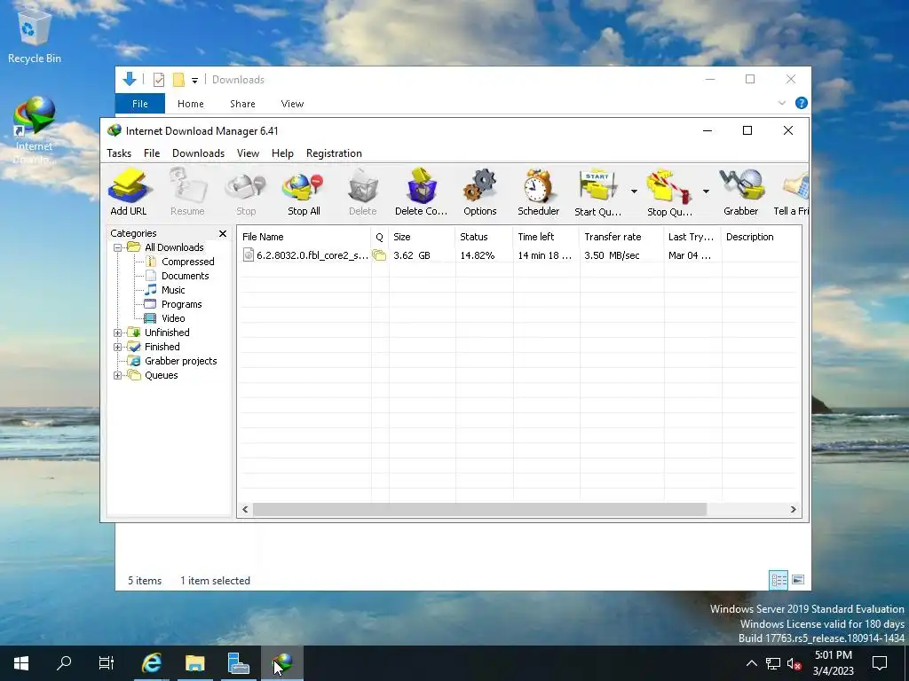This screenshot has height=681, width=909.
Task: Click the Delete toolbar icon
Action: click(x=362, y=192)
